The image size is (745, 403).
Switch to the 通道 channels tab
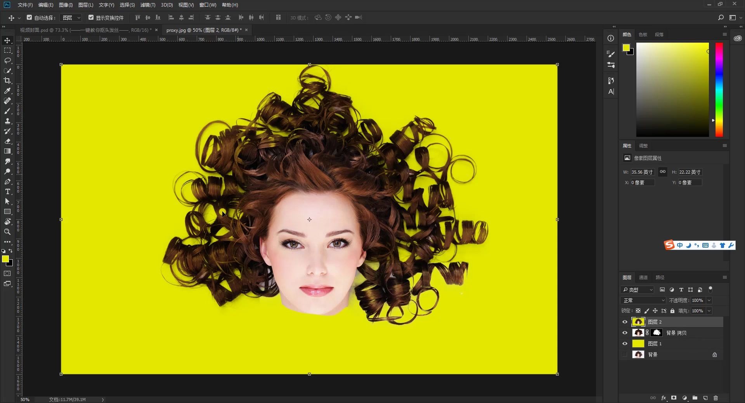[643, 277]
